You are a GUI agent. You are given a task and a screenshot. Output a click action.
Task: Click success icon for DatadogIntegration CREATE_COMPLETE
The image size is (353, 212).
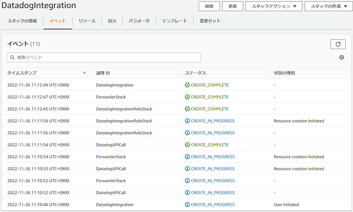(187, 85)
